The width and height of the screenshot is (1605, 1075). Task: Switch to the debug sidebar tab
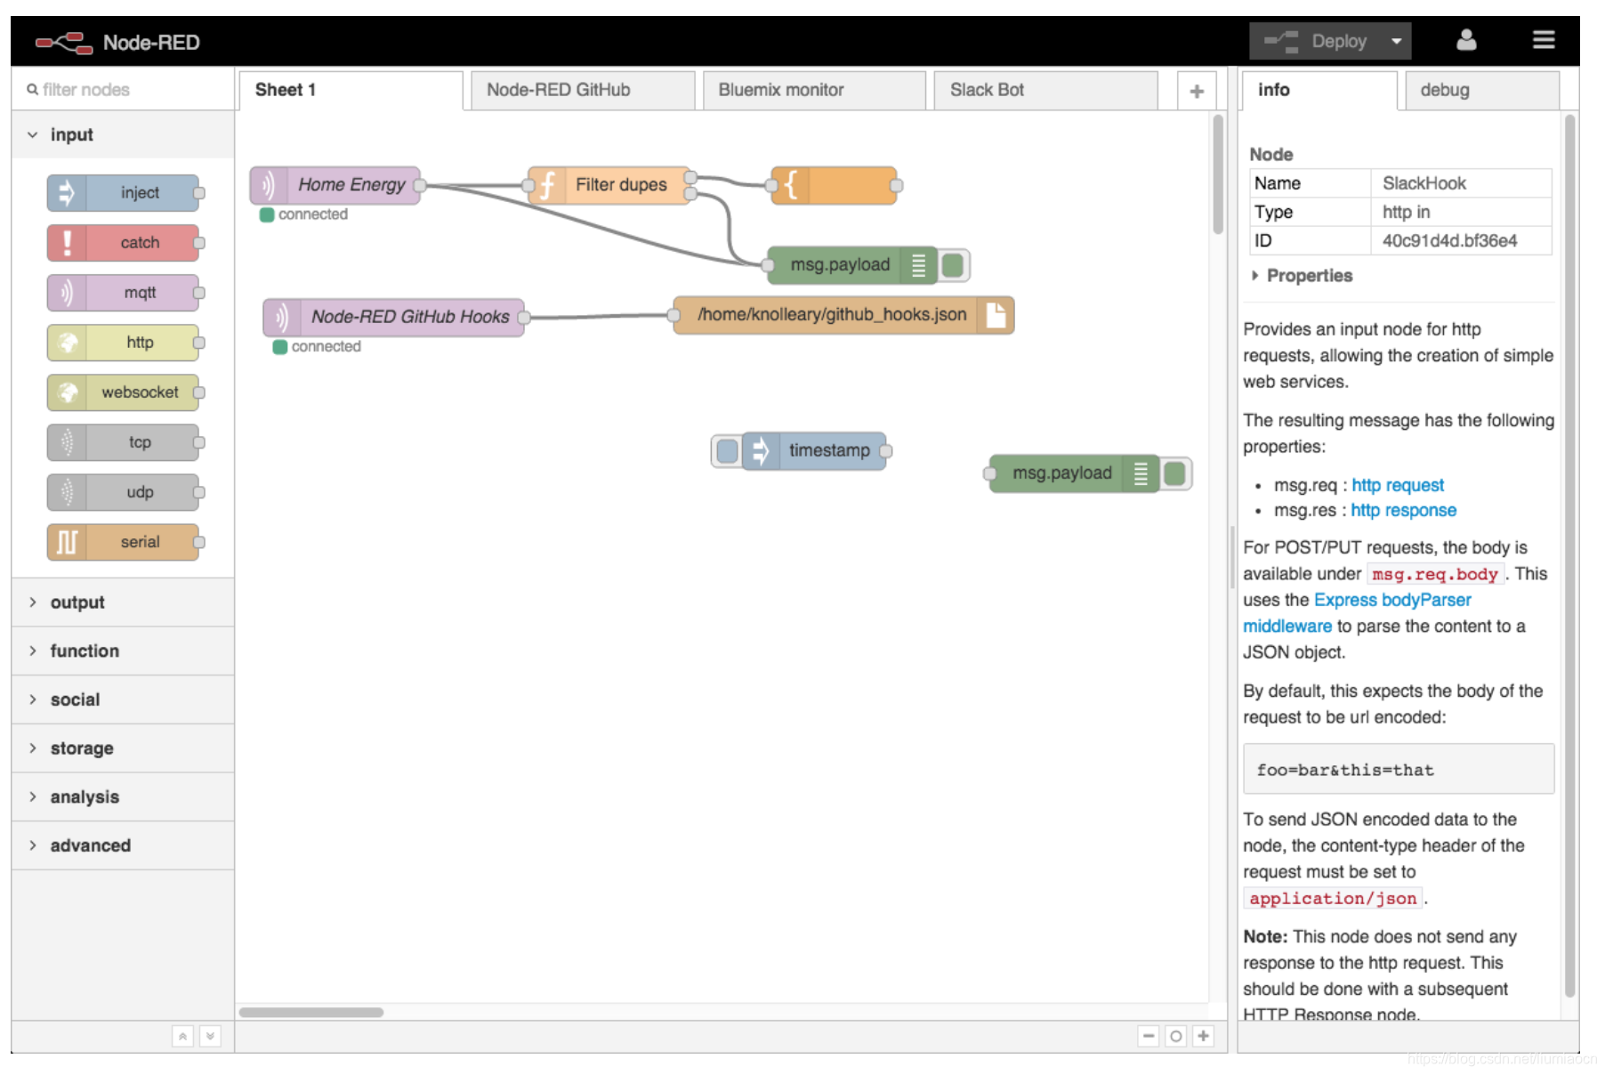click(1482, 90)
